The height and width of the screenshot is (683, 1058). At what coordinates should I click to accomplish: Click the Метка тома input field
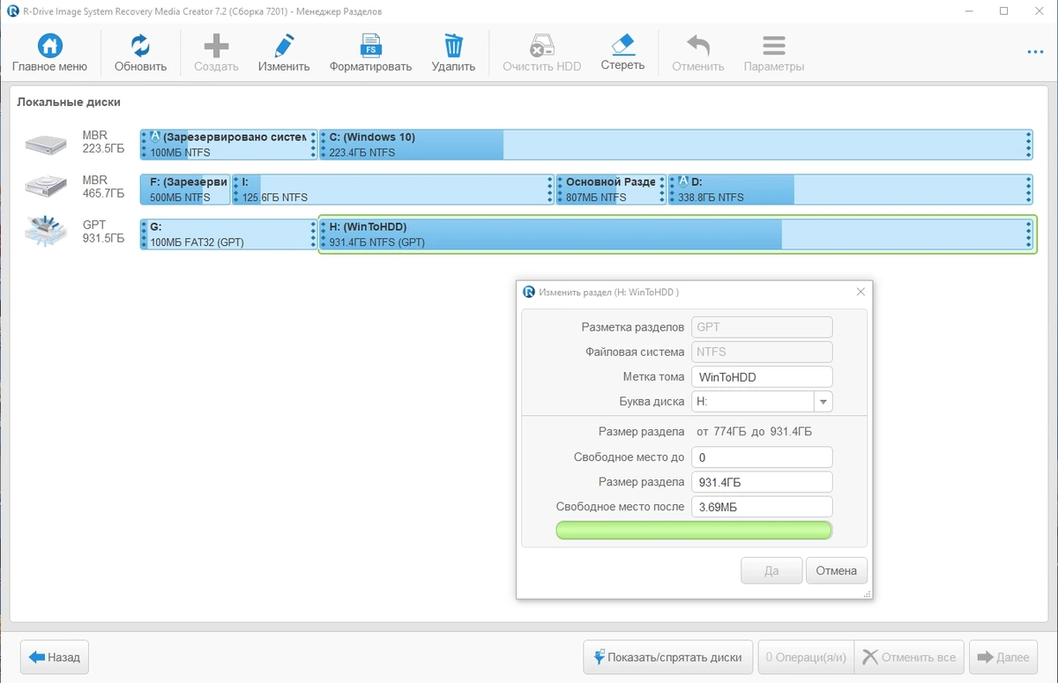762,376
